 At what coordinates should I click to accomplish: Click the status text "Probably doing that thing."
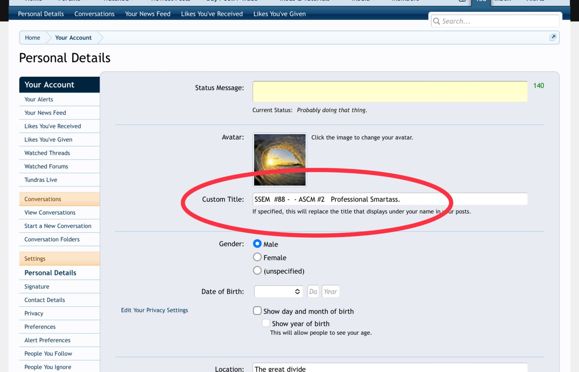pyautogui.click(x=332, y=110)
